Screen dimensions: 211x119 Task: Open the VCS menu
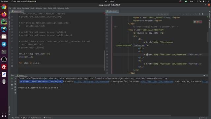point(55,8)
